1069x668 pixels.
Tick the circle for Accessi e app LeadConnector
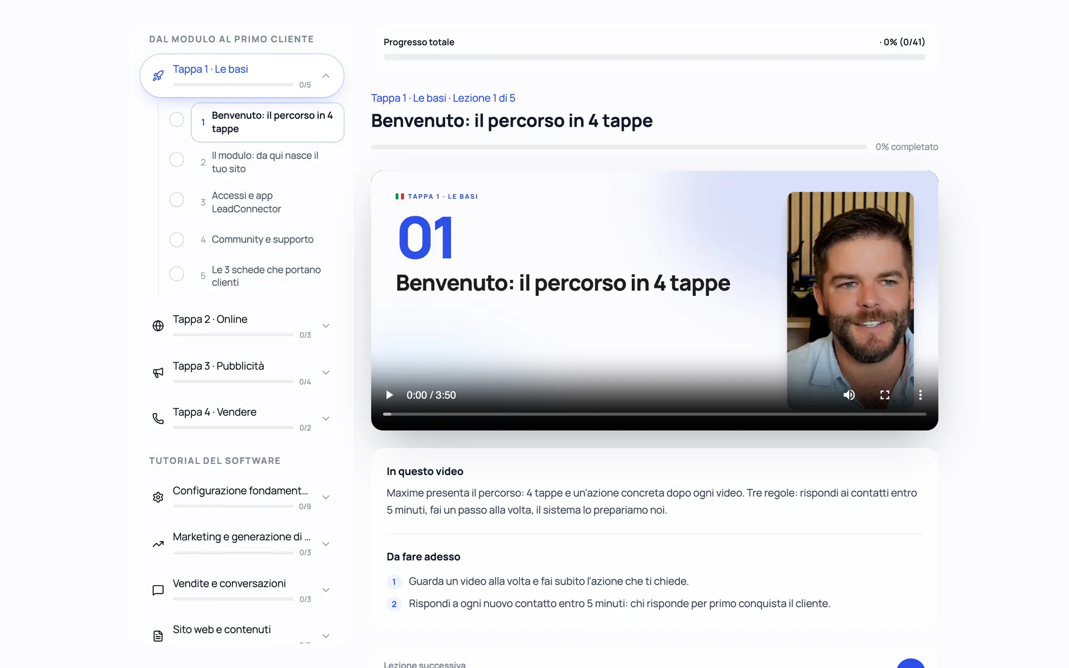[x=176, y=200]
